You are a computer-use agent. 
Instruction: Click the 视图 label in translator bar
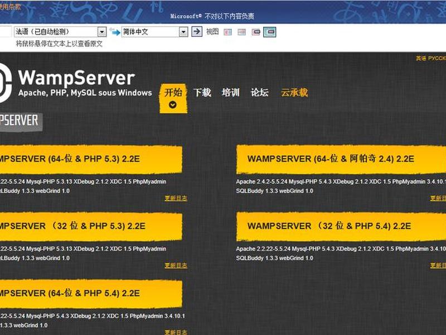[x=212, y=31]
